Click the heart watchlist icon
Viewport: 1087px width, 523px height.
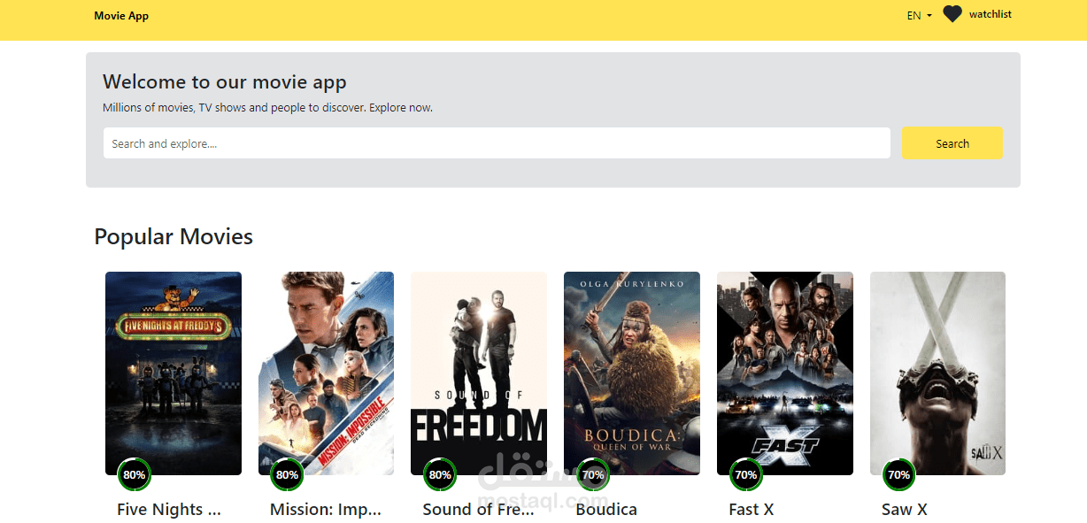click(952, 14)
